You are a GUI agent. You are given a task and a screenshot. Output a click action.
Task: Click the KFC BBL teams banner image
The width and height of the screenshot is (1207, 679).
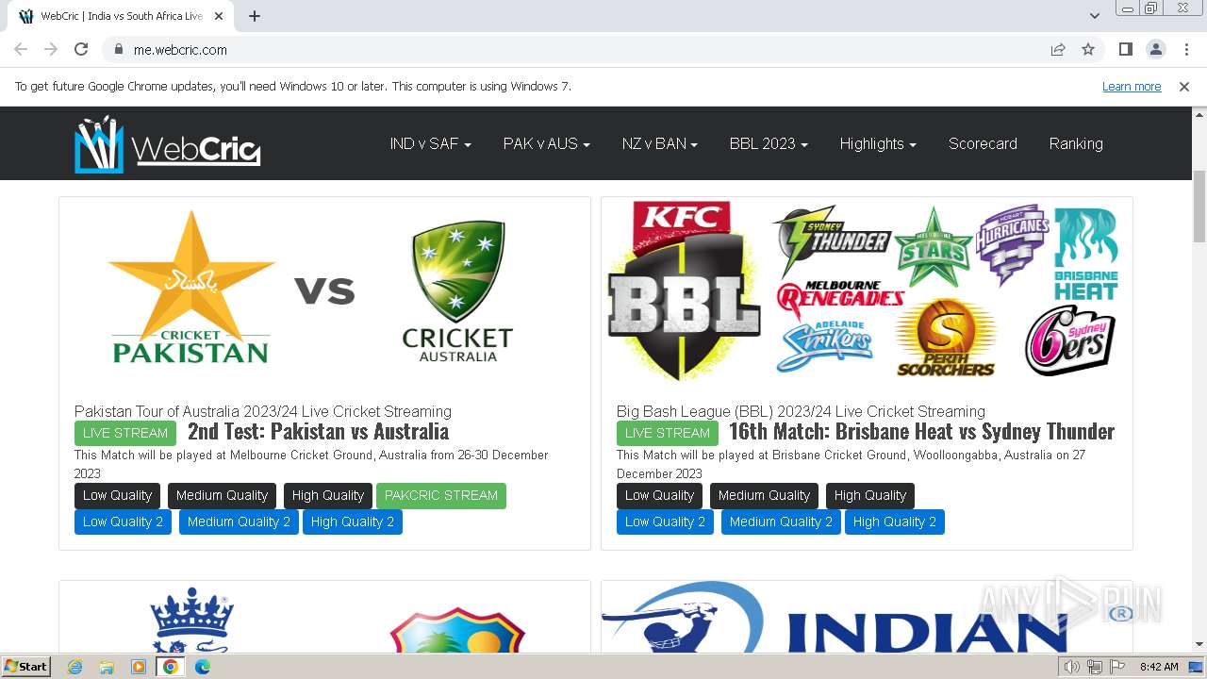[867, 290]
